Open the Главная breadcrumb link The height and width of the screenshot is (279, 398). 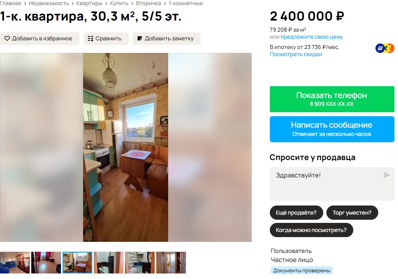[x=10, y=3]
